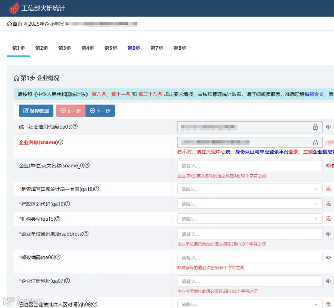Toggle eye icon for 企业单位通讯地址 row
The image size is (334, 308).
[x=328, y=234]
